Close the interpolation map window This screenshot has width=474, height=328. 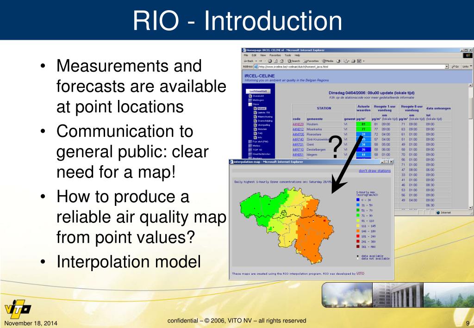(x=391, y=162)
